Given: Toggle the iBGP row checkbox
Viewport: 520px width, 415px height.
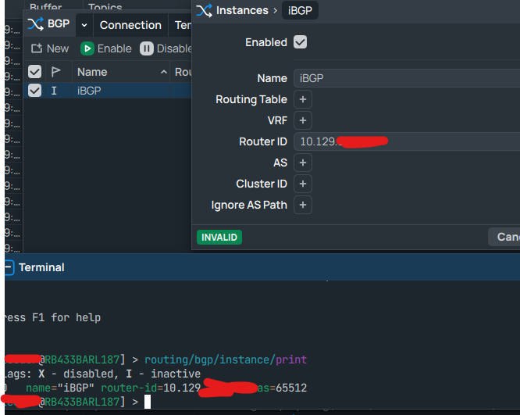Looking at the screenshot, I should point(34,91).
